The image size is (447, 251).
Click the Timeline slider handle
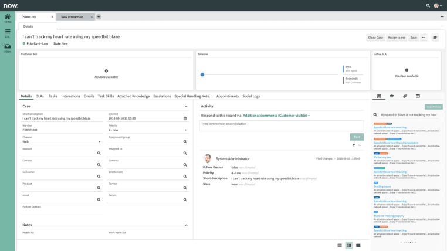[202, 74]
